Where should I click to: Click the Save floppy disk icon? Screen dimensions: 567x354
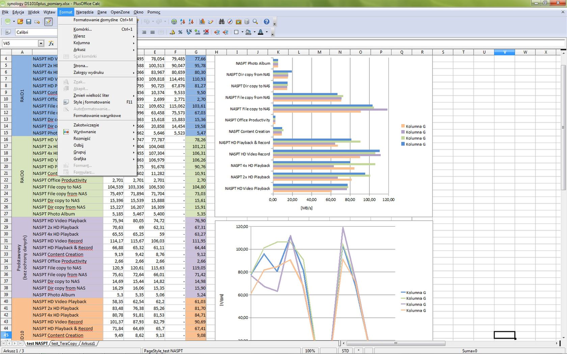pyautogui.click(x=29, y=22)
